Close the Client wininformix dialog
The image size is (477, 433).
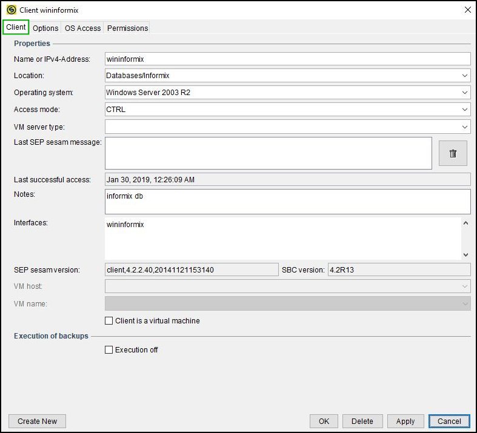(x=467, y=10)
